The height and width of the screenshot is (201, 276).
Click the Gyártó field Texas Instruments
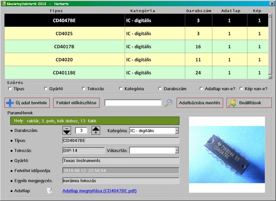121,160
